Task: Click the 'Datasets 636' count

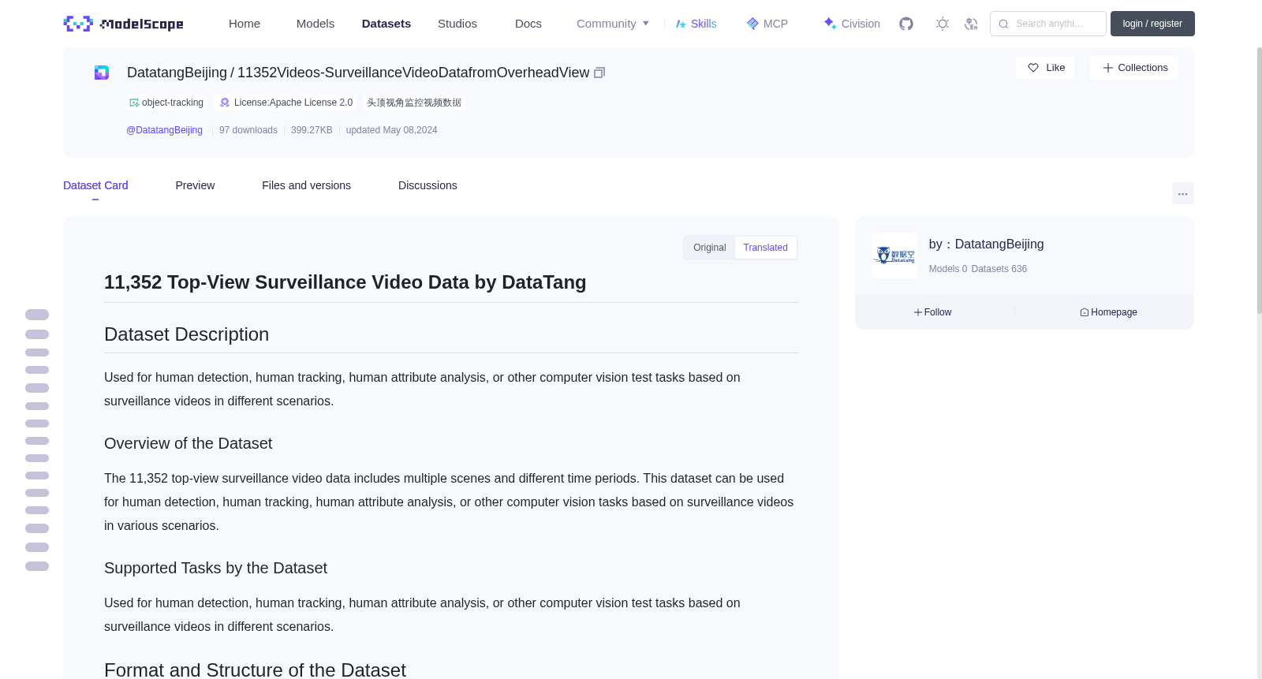Action: (x=999, y=269)
